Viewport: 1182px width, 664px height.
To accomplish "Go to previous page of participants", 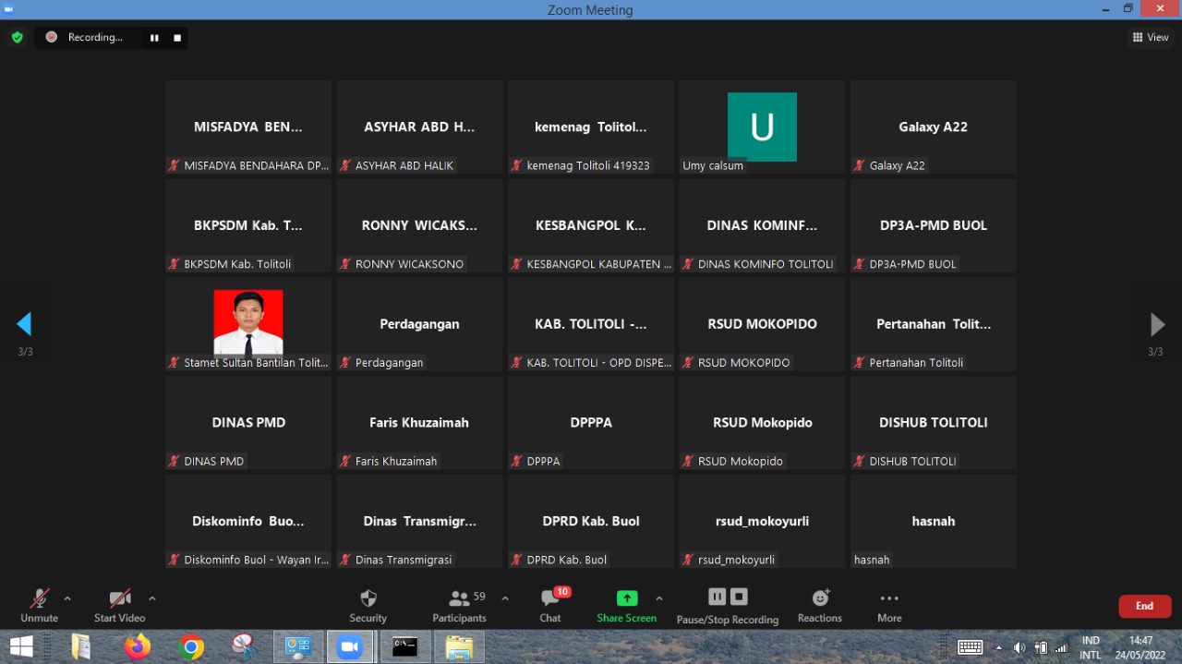I will point(24,324).
